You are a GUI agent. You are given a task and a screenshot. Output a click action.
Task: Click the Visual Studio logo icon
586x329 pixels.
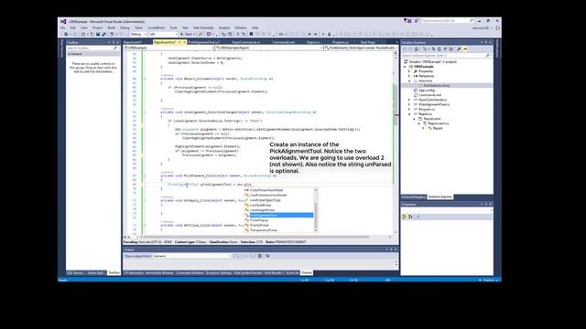63,22
